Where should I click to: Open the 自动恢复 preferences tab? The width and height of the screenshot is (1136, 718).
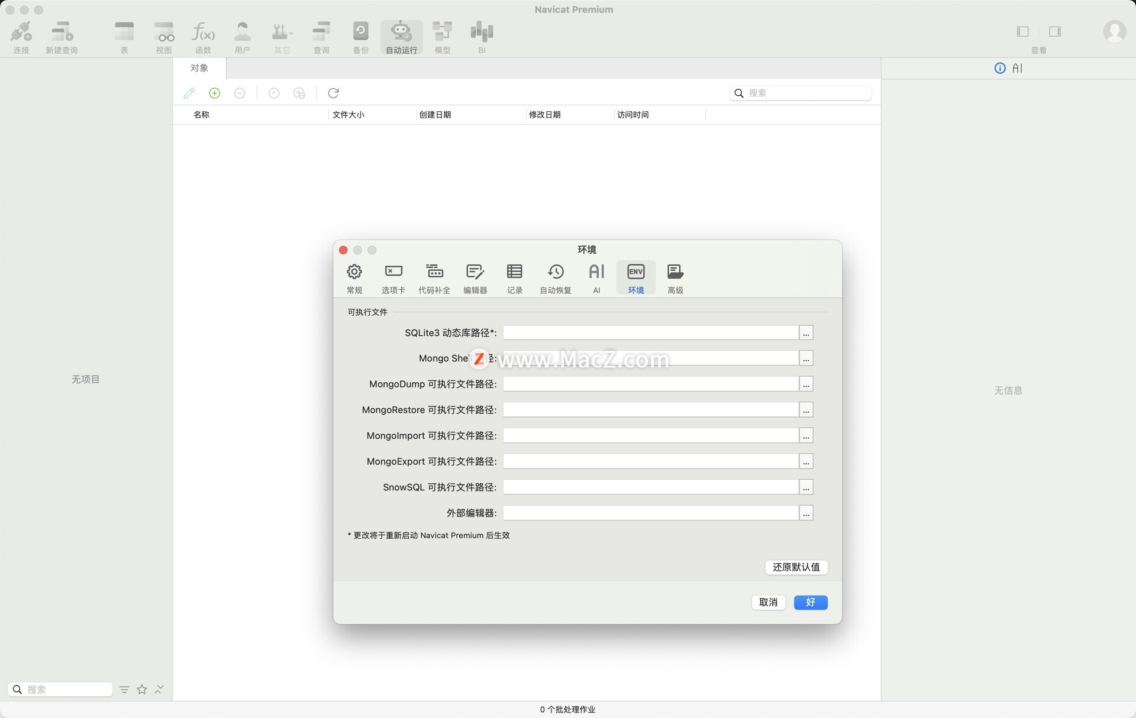click(x=556, y=278)
